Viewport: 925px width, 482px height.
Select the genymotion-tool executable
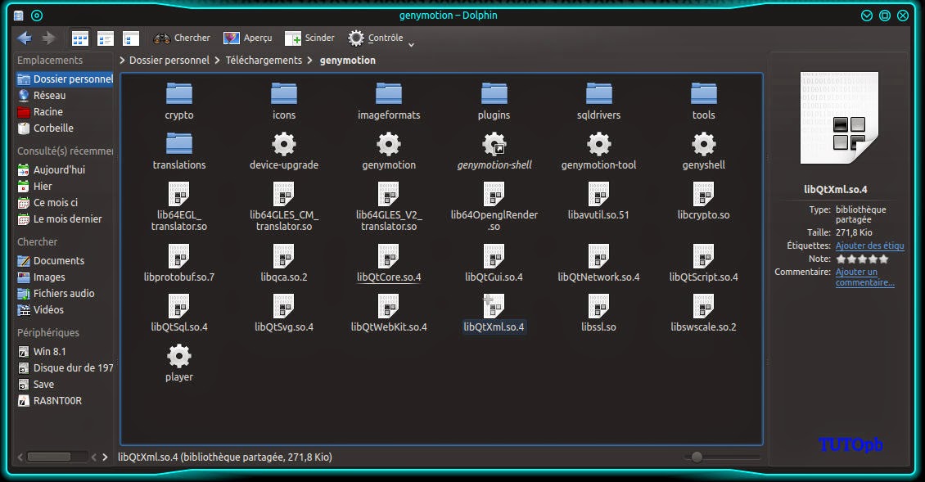tap(598, 151)
